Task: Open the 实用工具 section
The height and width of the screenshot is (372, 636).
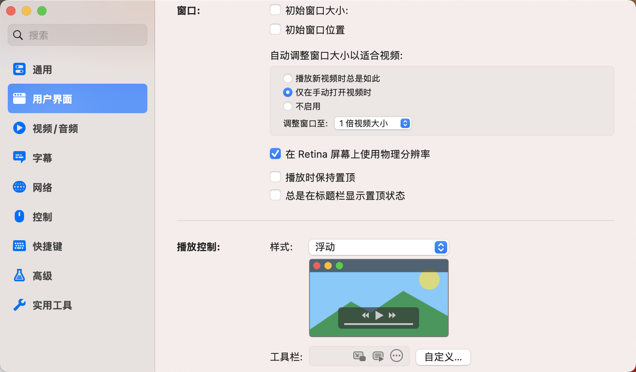Action: coord(52,305)
